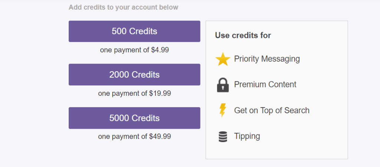Click the one payment of $49.99 text
Viewport: 380px width, 167px height.
pyautogui.click(x=134, y=137)
